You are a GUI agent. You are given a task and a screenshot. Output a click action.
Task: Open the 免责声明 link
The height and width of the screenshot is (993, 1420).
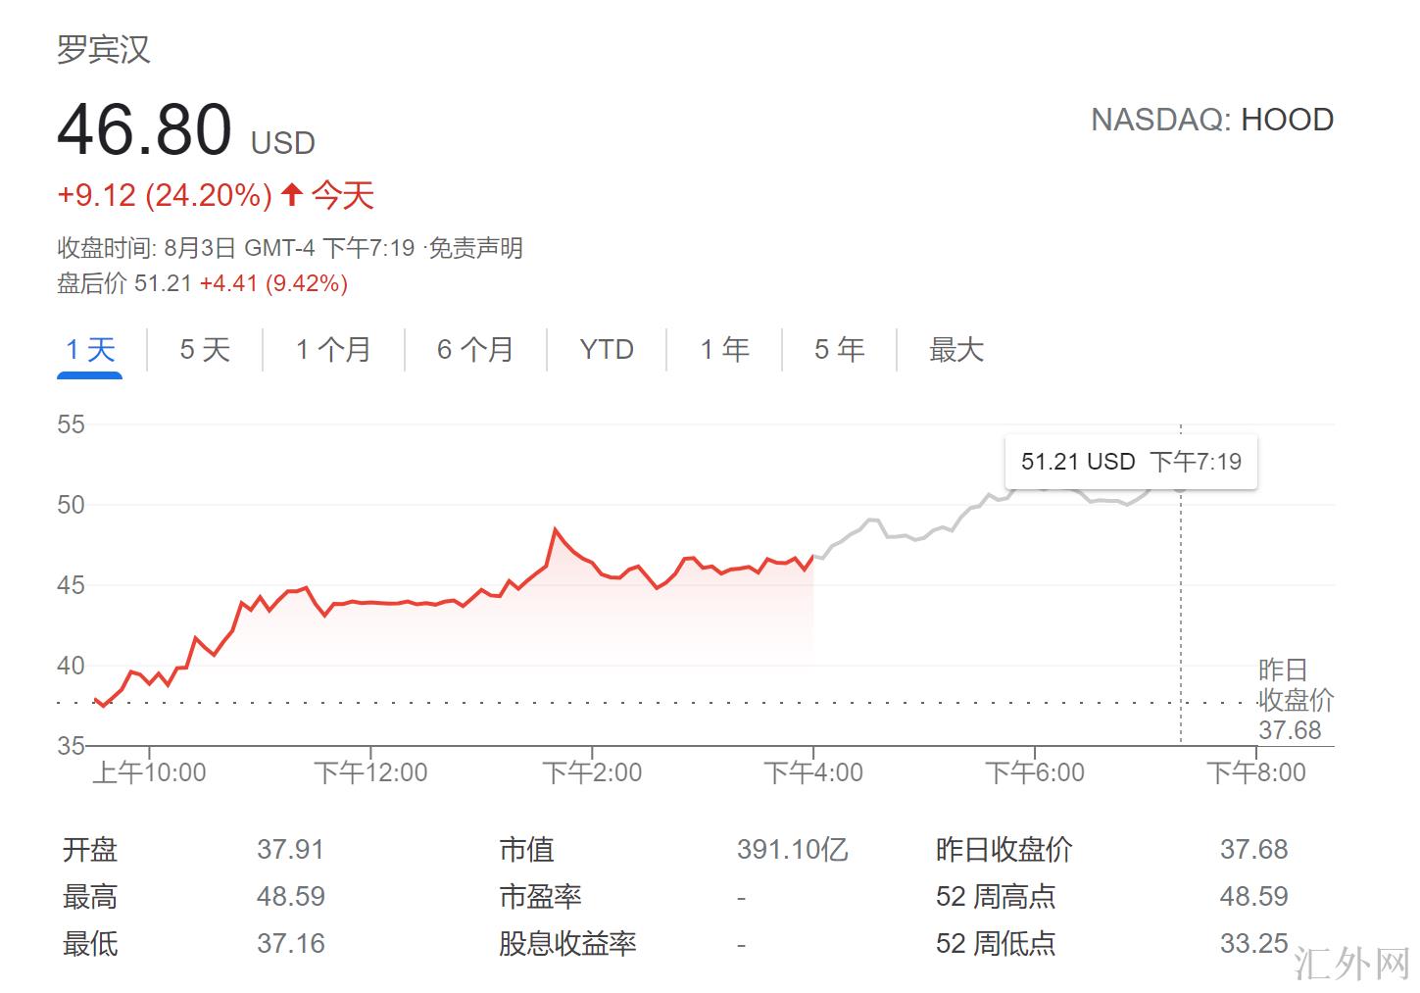coord(476,248)
